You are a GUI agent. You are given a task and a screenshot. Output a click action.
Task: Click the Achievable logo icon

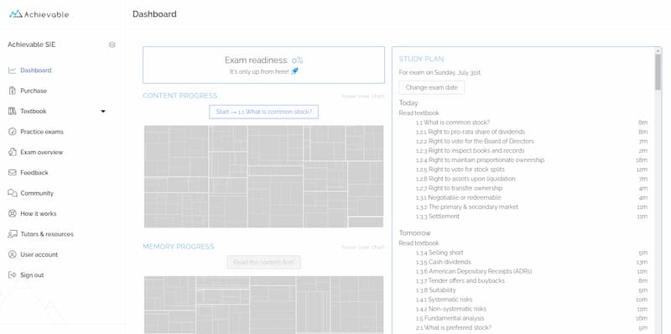pyautogui.click(x=16, y=14)
